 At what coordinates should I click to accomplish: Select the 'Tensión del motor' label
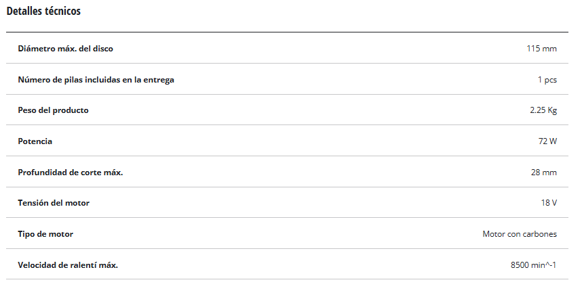click(54, 203)
